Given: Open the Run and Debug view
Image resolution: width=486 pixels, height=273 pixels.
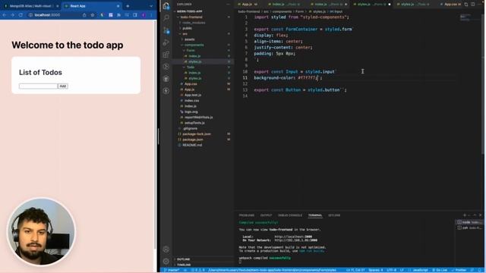Looking at the screenshot, I should [x=166, y=42].
